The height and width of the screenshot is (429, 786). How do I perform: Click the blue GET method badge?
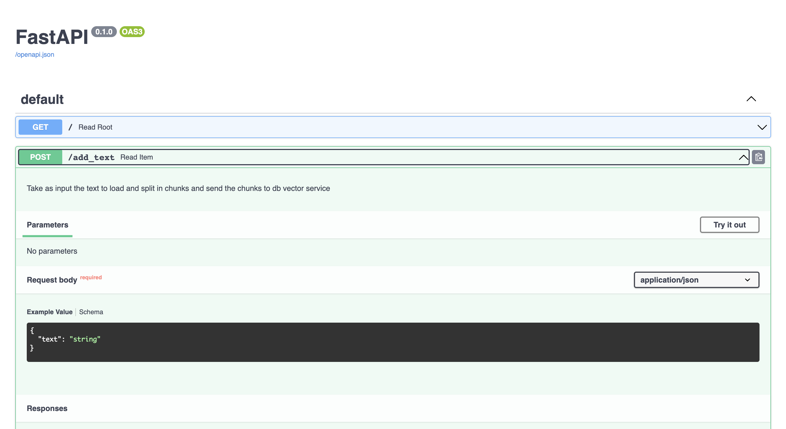[40, 127]
